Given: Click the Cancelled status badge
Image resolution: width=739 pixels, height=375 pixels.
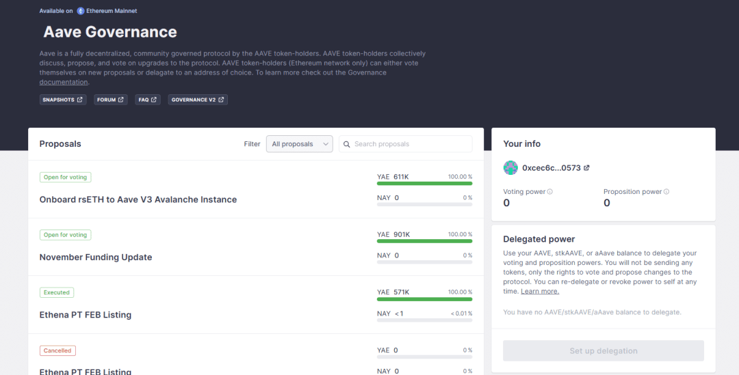Looking at the screenshot, I should point(57,350).
